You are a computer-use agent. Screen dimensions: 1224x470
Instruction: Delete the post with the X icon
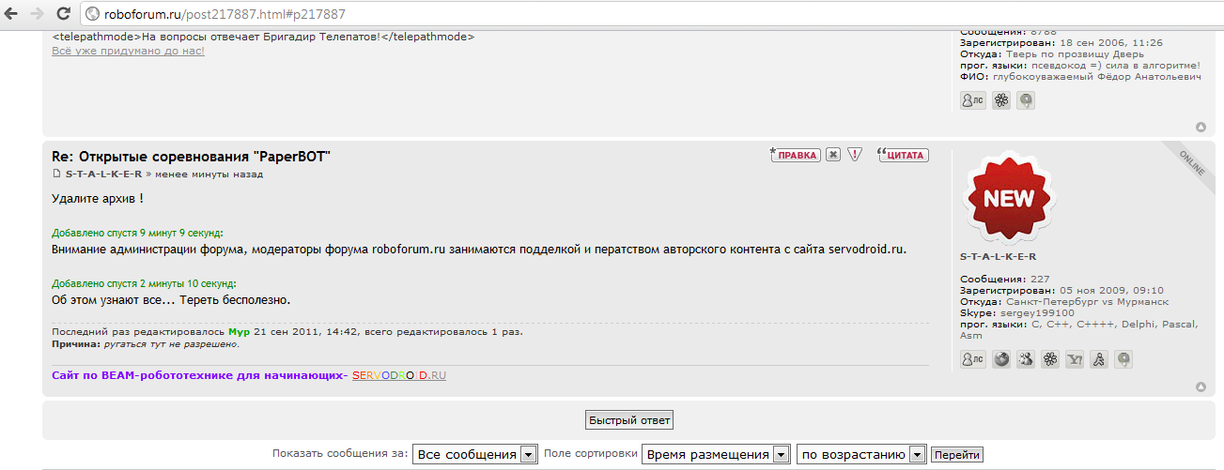(x=833, y=155)
